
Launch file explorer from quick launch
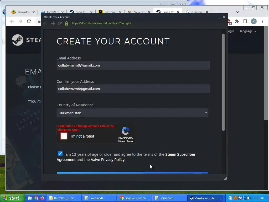click(x=30, y=198)
